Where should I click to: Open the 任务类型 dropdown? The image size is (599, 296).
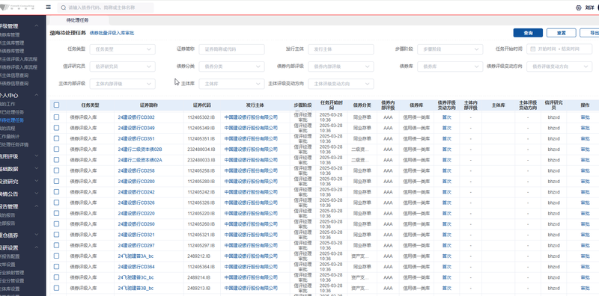pos(123,49)
